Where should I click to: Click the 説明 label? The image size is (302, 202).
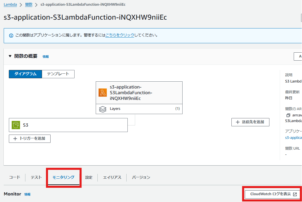(289, 75)
